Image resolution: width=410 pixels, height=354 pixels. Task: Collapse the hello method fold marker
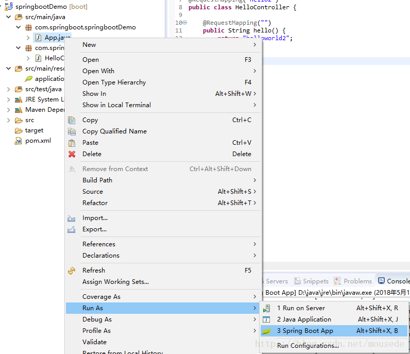[x=185, y=23]
